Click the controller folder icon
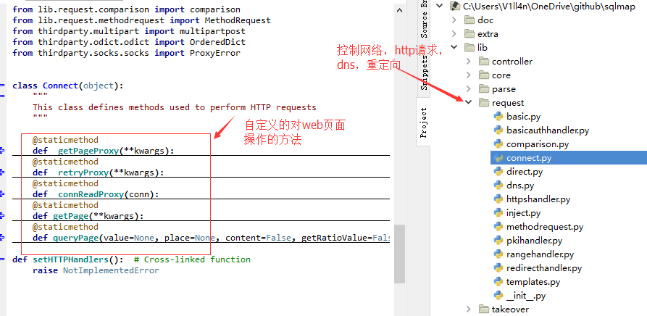 click(x=484, y=62)
